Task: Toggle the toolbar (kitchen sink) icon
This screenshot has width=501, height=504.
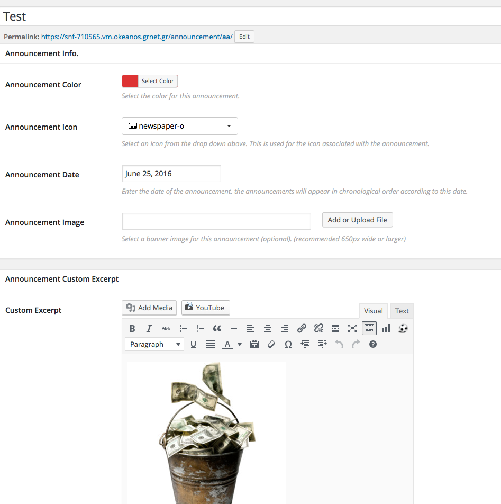Action: (x=369, y=328)
